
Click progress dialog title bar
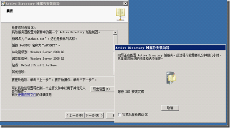coord(170,48)
